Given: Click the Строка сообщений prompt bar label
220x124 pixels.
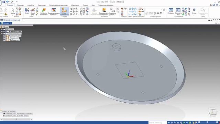Looking at the screenshot, I should (x=12, y=20).
